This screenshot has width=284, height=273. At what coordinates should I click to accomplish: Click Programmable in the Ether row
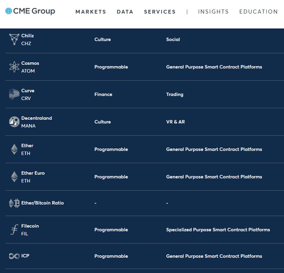(x=111, y=149)
